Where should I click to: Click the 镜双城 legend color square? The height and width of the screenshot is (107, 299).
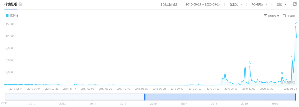click(7, 16)
